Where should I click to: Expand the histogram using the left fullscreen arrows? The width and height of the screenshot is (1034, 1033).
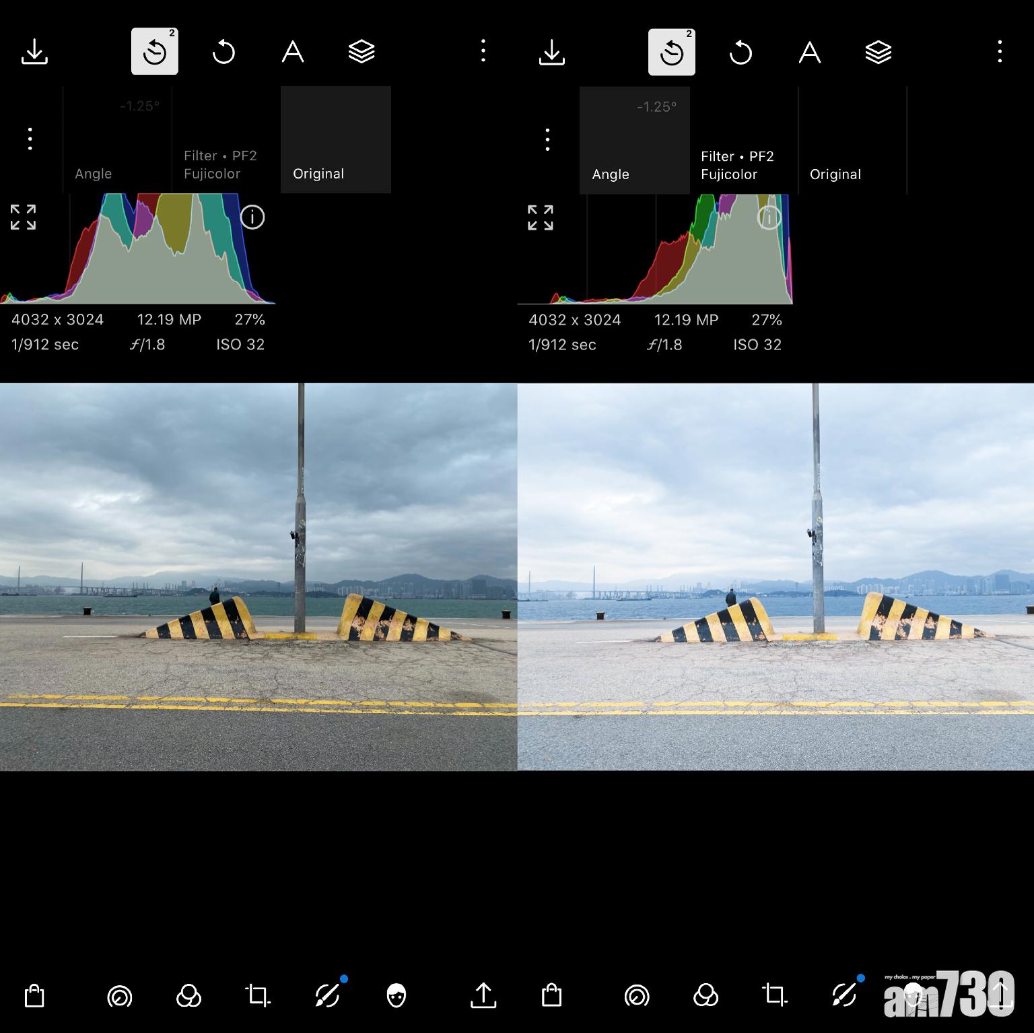tap(23, 218)
